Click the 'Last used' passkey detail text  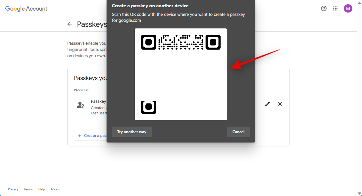point(99,113)
